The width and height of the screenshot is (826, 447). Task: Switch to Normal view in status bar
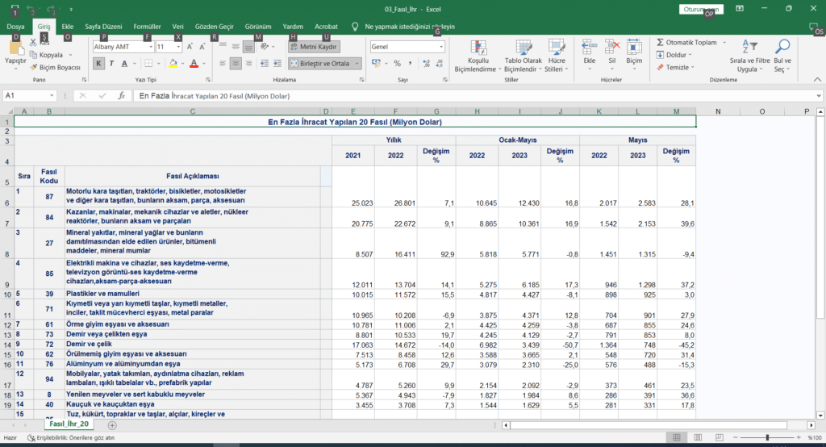click(677, 437)
